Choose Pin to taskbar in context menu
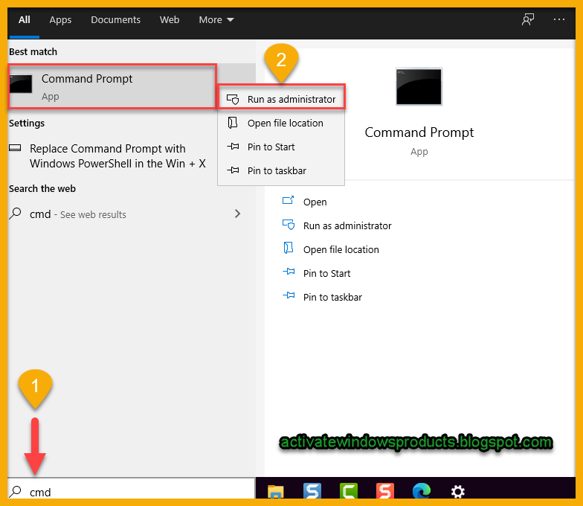The width and height of the screenshot is (583, 506). [281, 171]
